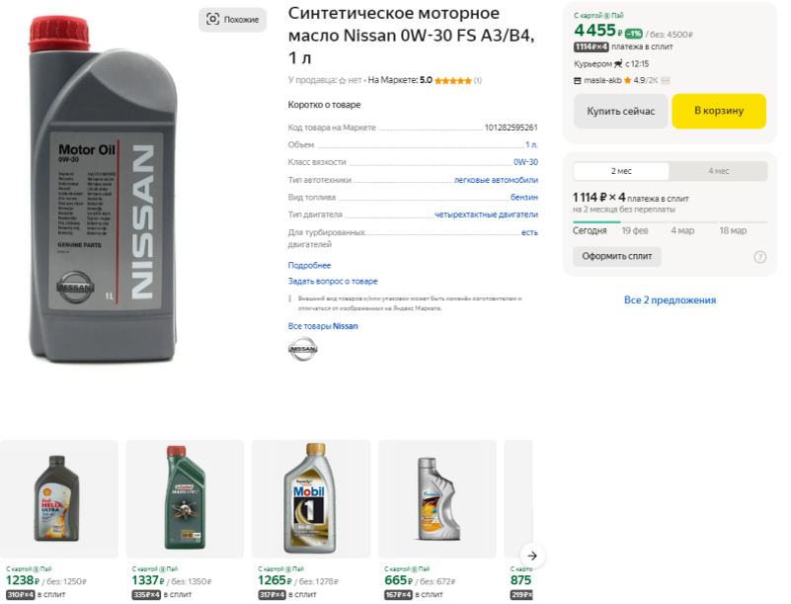This screenshot has width=791, height=604.
Task: Click the 1 л volume value link
Action: pos(531,144)
